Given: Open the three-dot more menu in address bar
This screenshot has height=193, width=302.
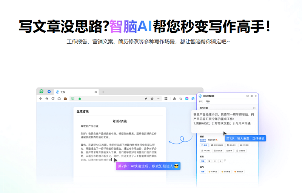Looking at the screenshot, I should [x=158, y=99].
